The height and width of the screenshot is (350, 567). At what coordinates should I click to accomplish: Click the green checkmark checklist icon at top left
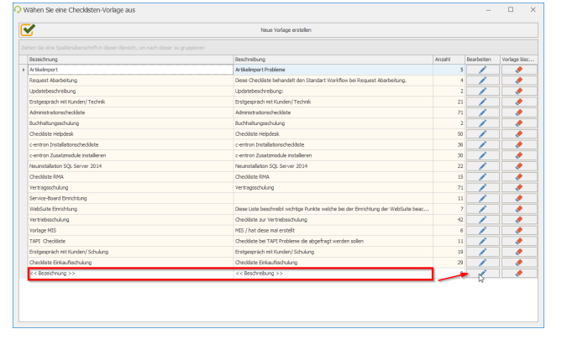click(x=29, y=29)
